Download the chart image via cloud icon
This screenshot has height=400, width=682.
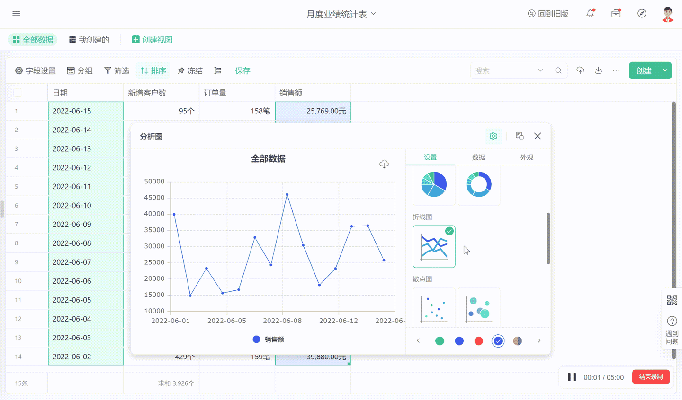pyautogui.click(x=384, y=164)
